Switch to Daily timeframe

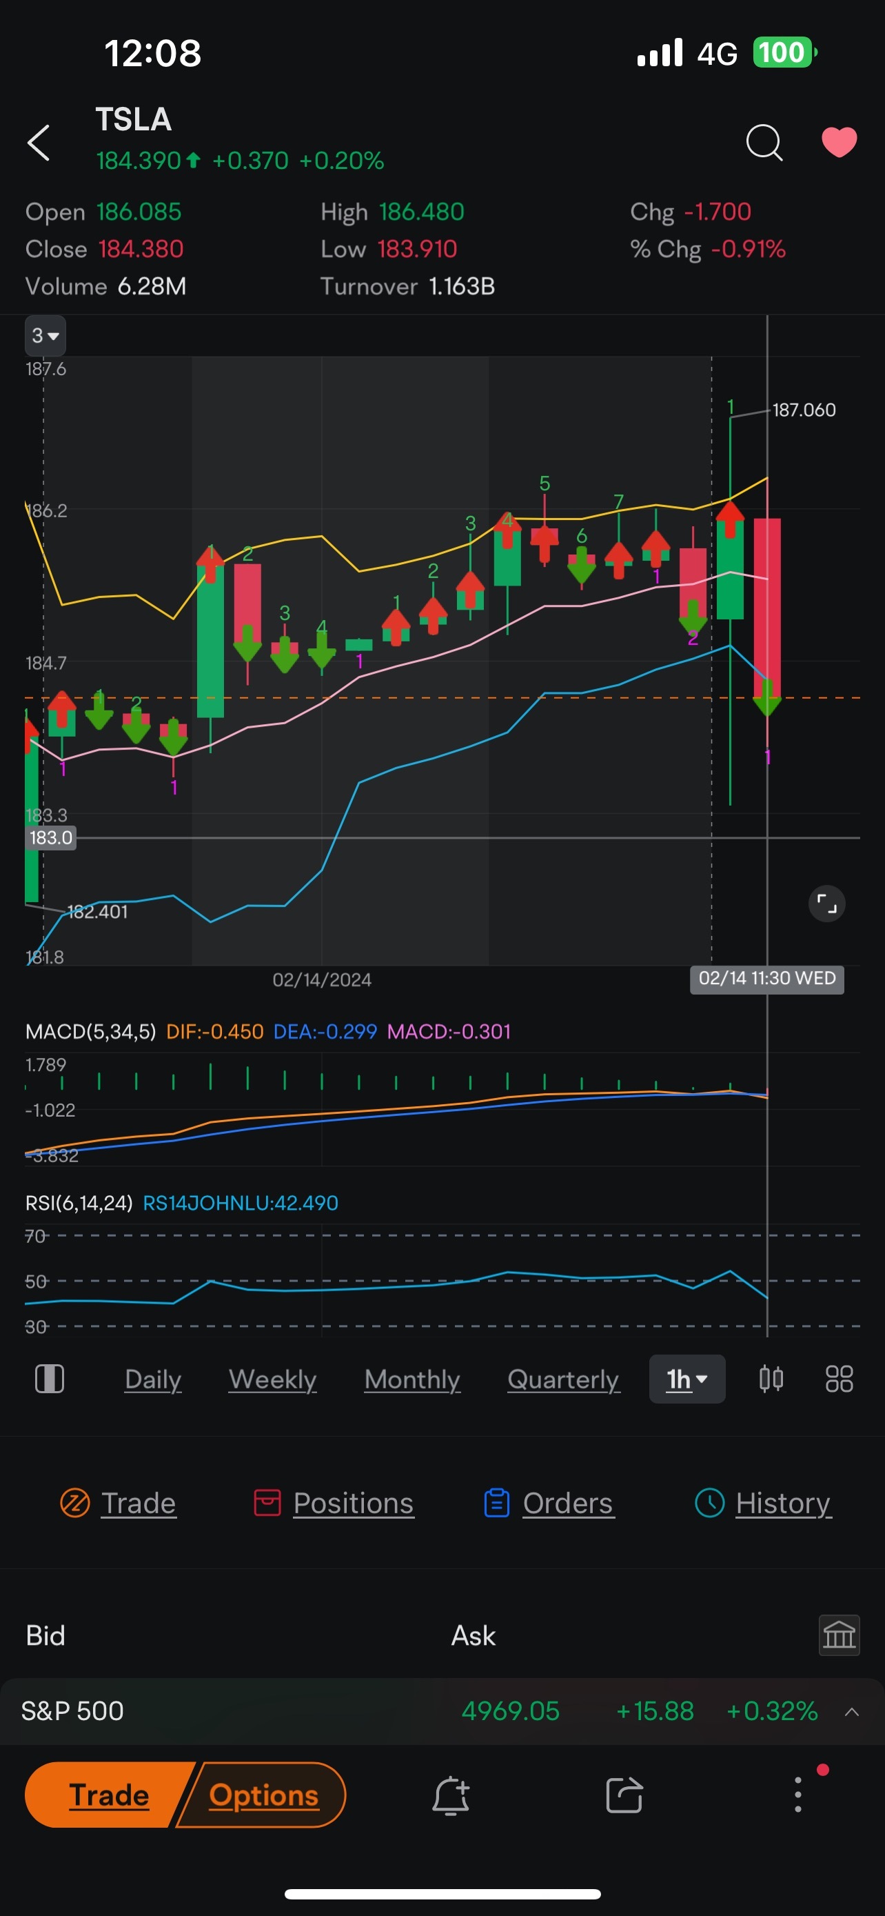153,1379
